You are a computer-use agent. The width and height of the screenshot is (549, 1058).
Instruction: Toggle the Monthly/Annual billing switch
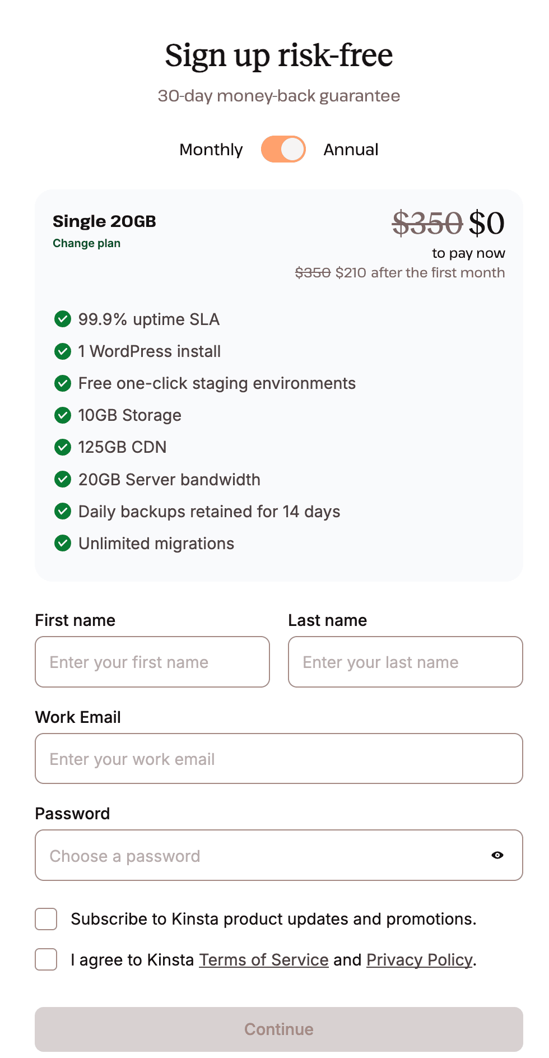[x=283, y=150]
